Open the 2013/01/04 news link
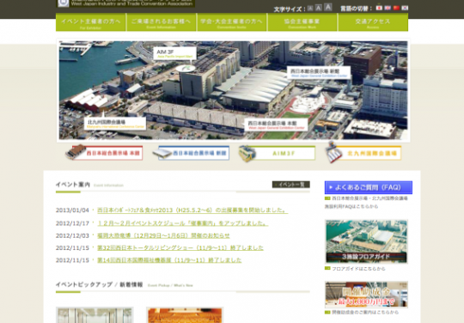This screenshot has height=323, width=464. [x=192, y=210]
